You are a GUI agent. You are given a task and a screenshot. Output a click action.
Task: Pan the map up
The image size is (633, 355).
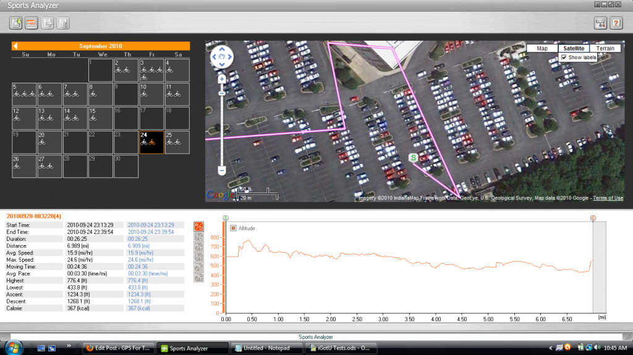(222, 49)
